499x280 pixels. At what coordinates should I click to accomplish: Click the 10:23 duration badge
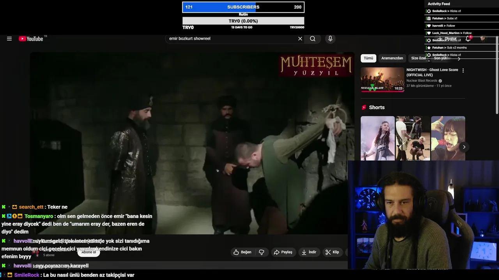coord(398,88)
